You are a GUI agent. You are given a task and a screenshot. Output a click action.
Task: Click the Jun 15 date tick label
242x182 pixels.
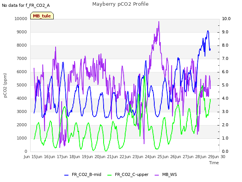click(x=30, y=157)
